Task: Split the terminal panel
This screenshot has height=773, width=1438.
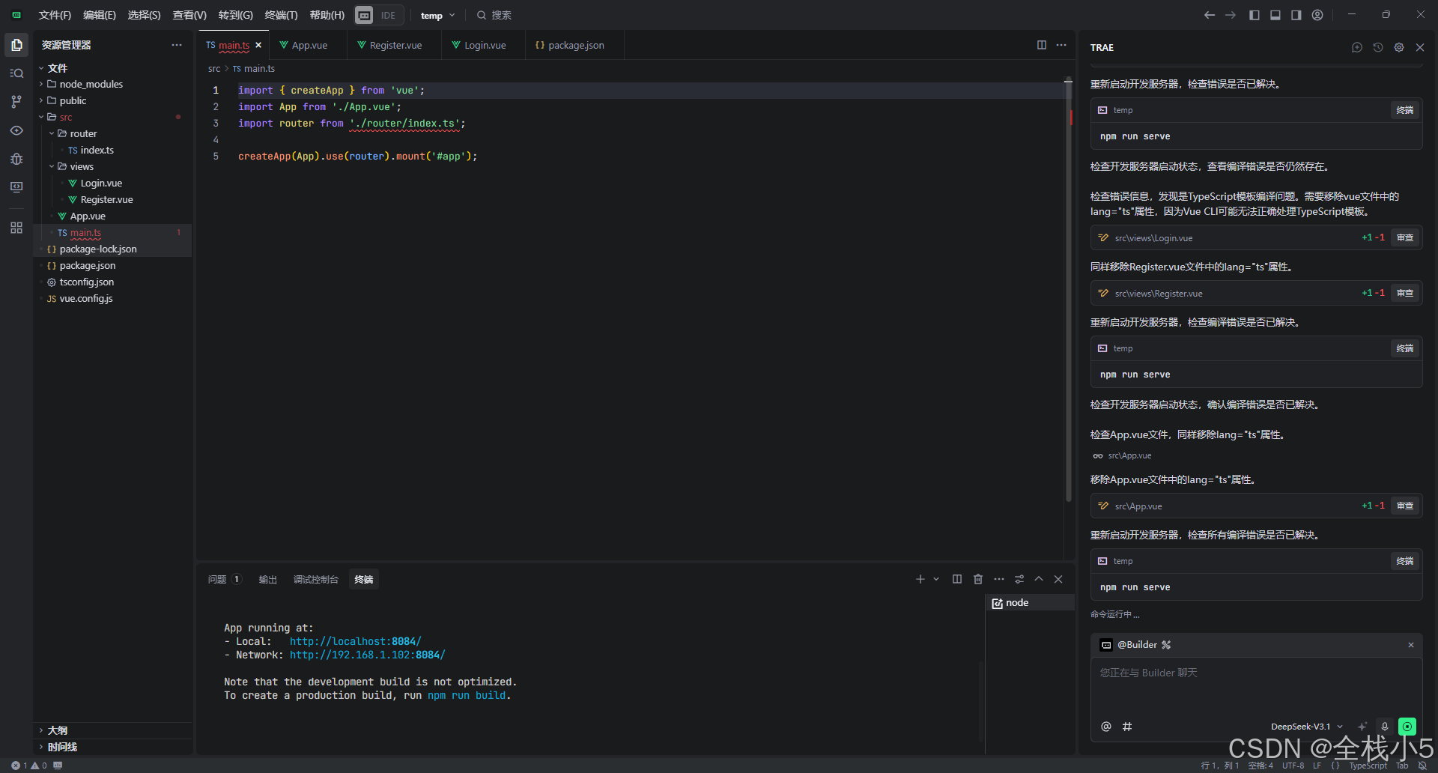Action: 957,579
